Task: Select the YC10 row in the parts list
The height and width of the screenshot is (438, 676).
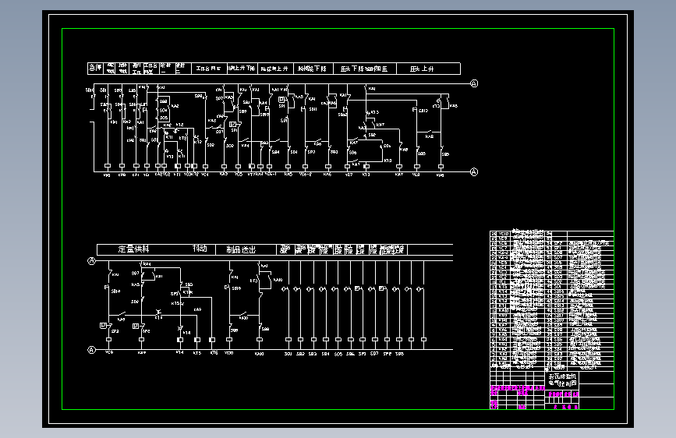Action: [x=552, y=234]
